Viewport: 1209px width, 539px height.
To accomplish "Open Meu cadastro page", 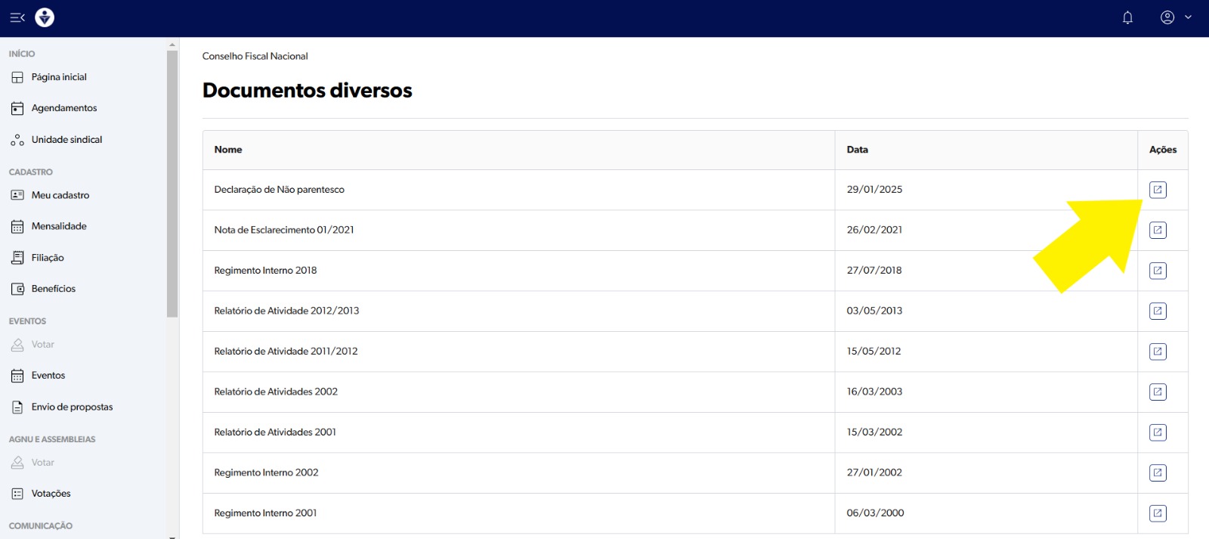I will coord(60,195).
